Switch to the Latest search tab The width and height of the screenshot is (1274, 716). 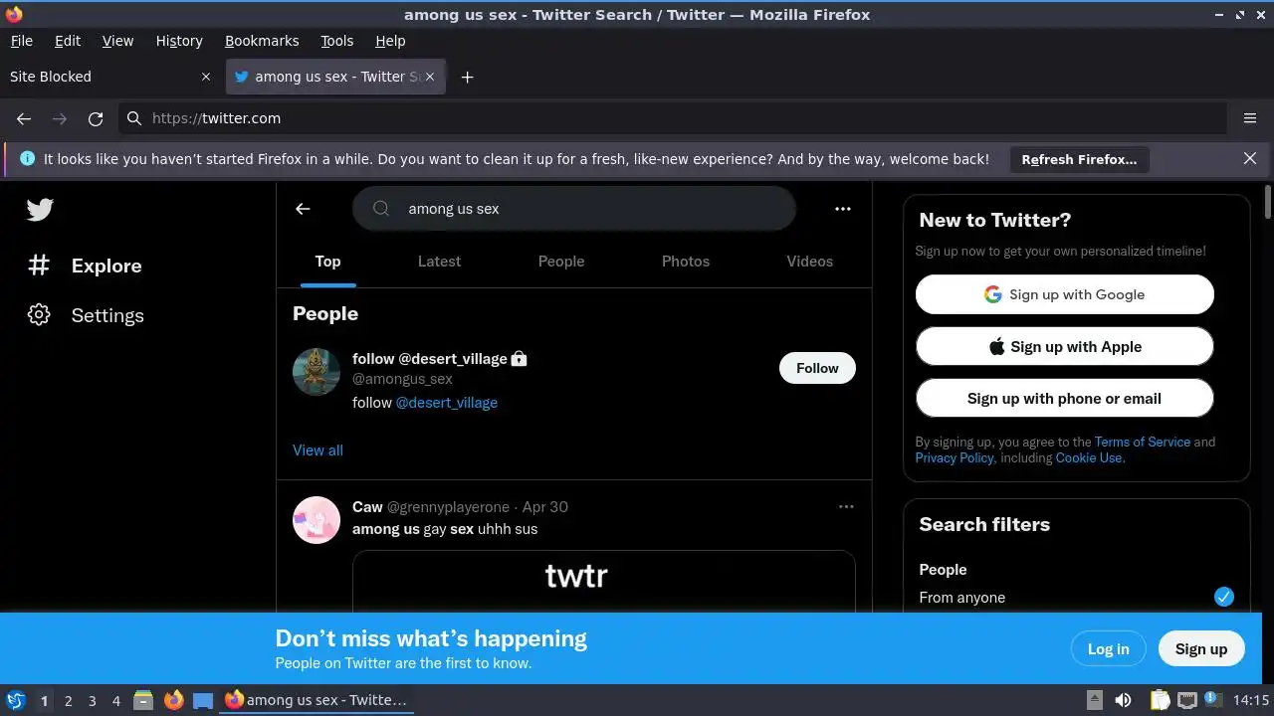pyautogui.click(x=439, y=262)
